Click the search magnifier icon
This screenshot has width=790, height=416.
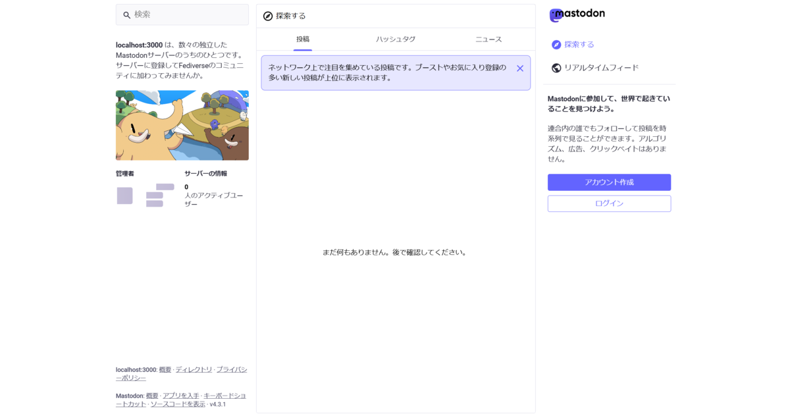[127, 15]
